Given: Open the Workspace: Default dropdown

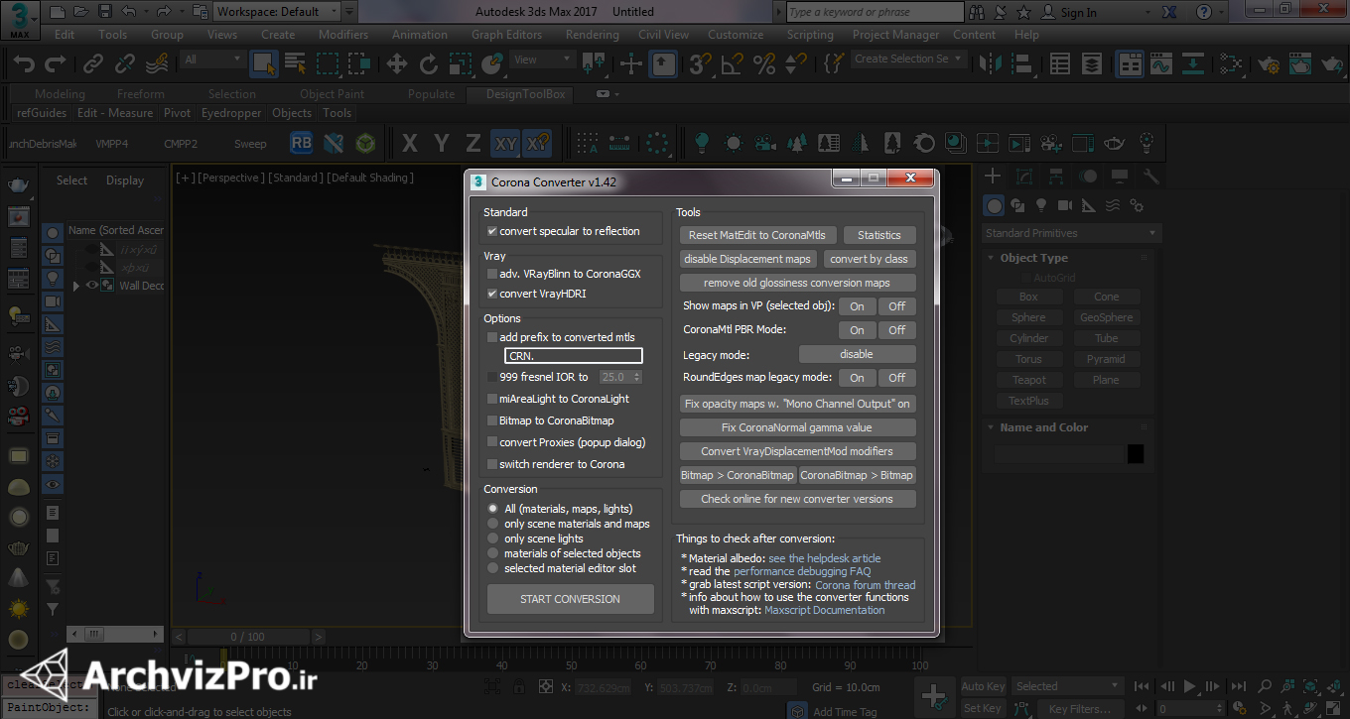Looking at the screenshot, I should [x=277, y=12].
